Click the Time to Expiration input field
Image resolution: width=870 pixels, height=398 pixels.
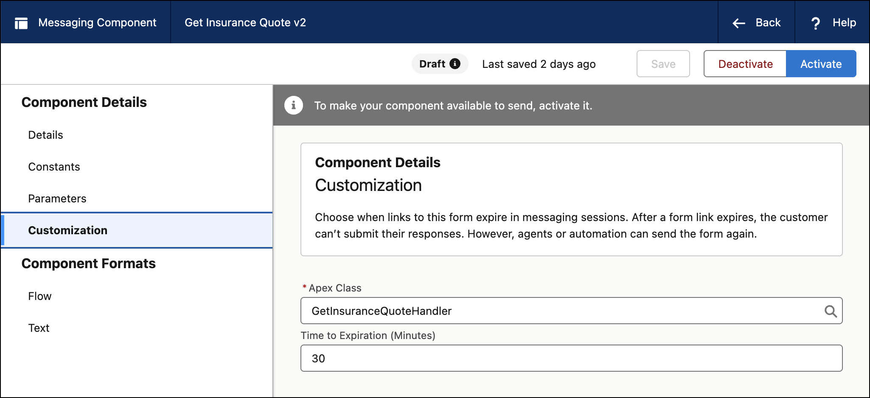pos(571,358)
